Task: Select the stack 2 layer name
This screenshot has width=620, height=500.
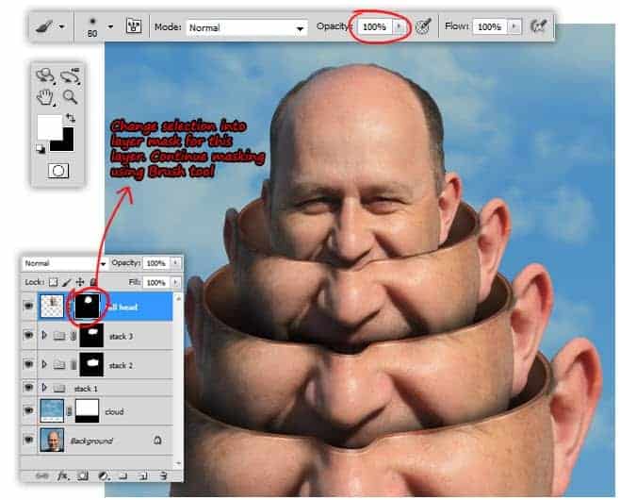Action: click(121, 365)
